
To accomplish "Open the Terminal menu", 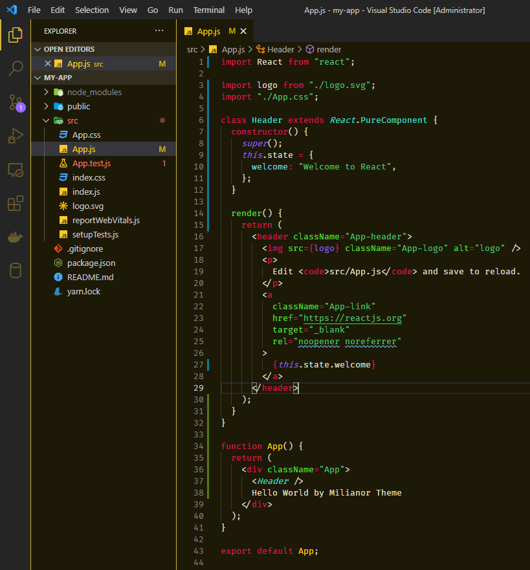I will [x=208, y=10].
